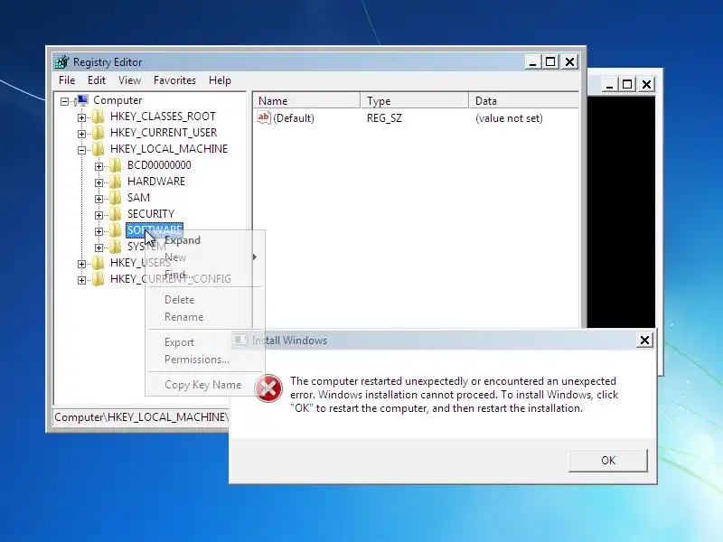Click the HKEY_CURRENT_CONFIG folder icon
This screenshot has height=542, width=723.
(x=98, y=279)
